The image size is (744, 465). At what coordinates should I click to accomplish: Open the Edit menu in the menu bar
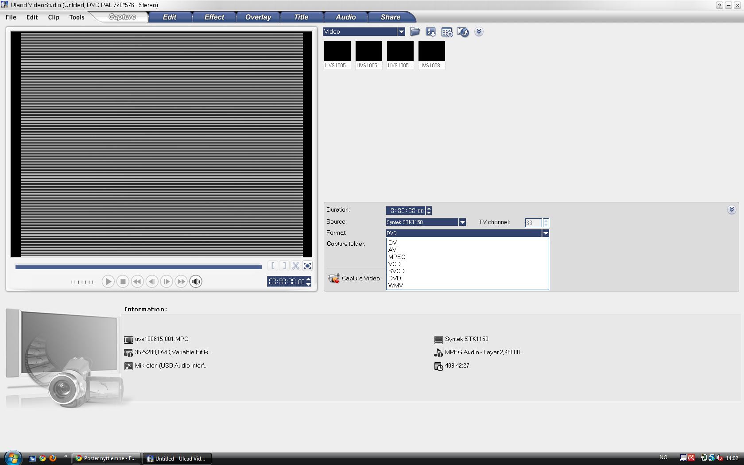pyautogui.click(x=32, y=17)
